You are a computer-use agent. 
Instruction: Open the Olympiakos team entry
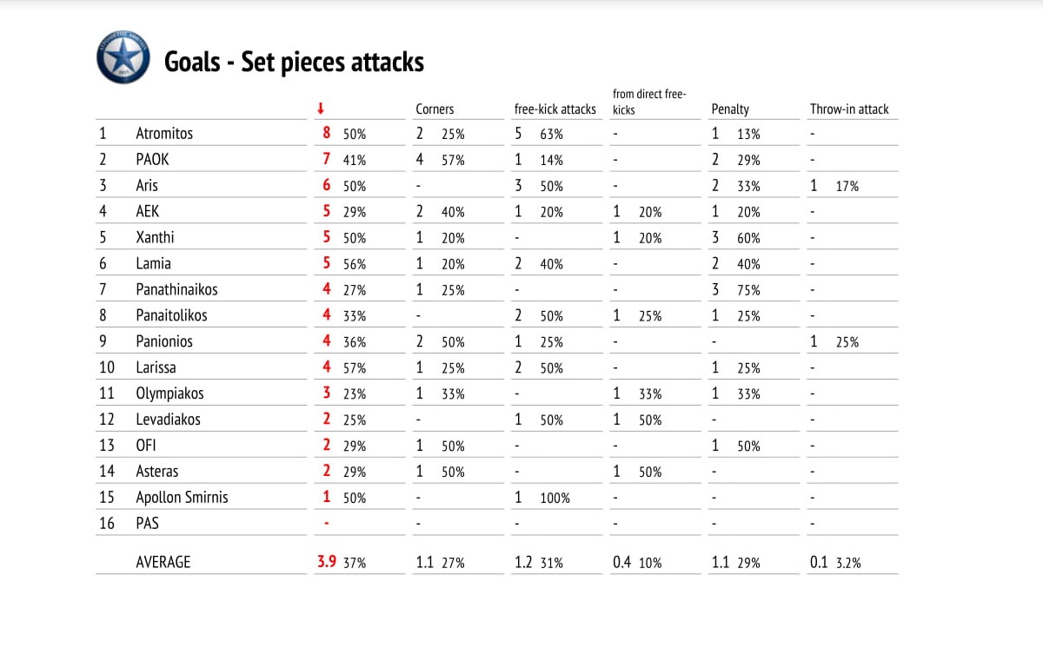[169, 393]
